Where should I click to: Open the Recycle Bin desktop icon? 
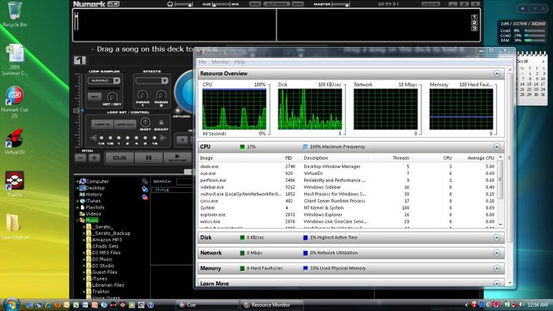click(15, 14)
